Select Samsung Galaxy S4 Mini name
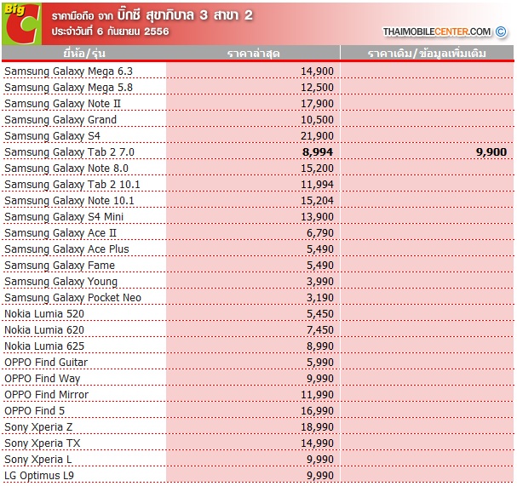Viewport: 517px width, 486px height. [64, 216]
